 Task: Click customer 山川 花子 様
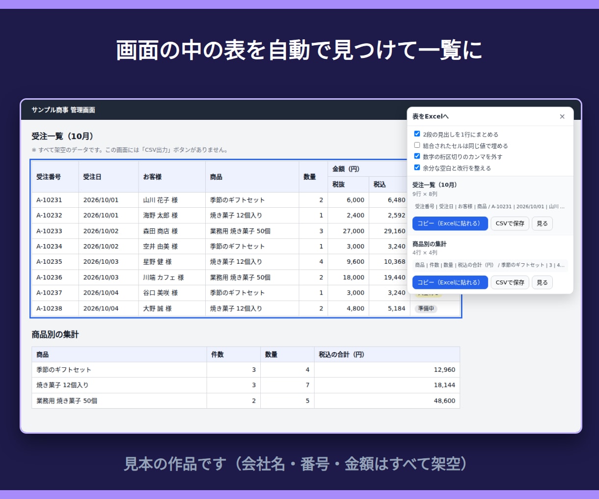[x=161, y=200]
